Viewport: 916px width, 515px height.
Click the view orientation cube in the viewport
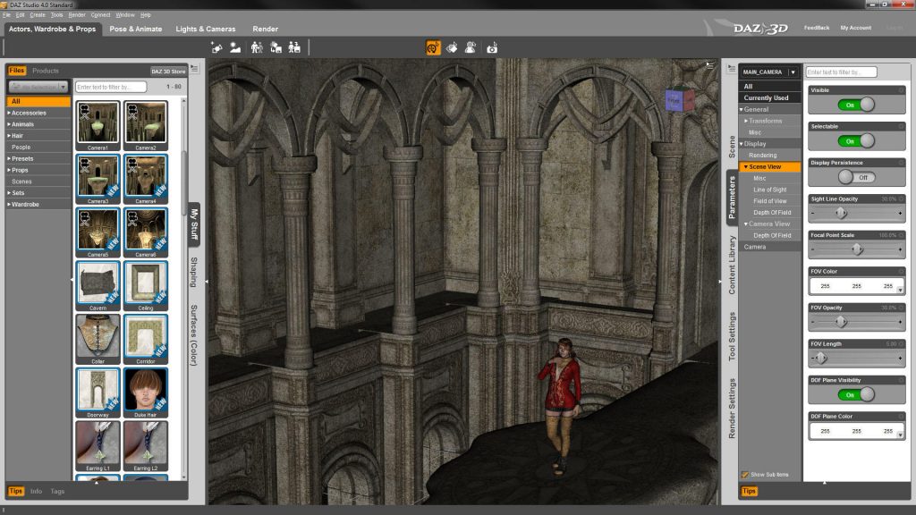[x=680, y=100]
